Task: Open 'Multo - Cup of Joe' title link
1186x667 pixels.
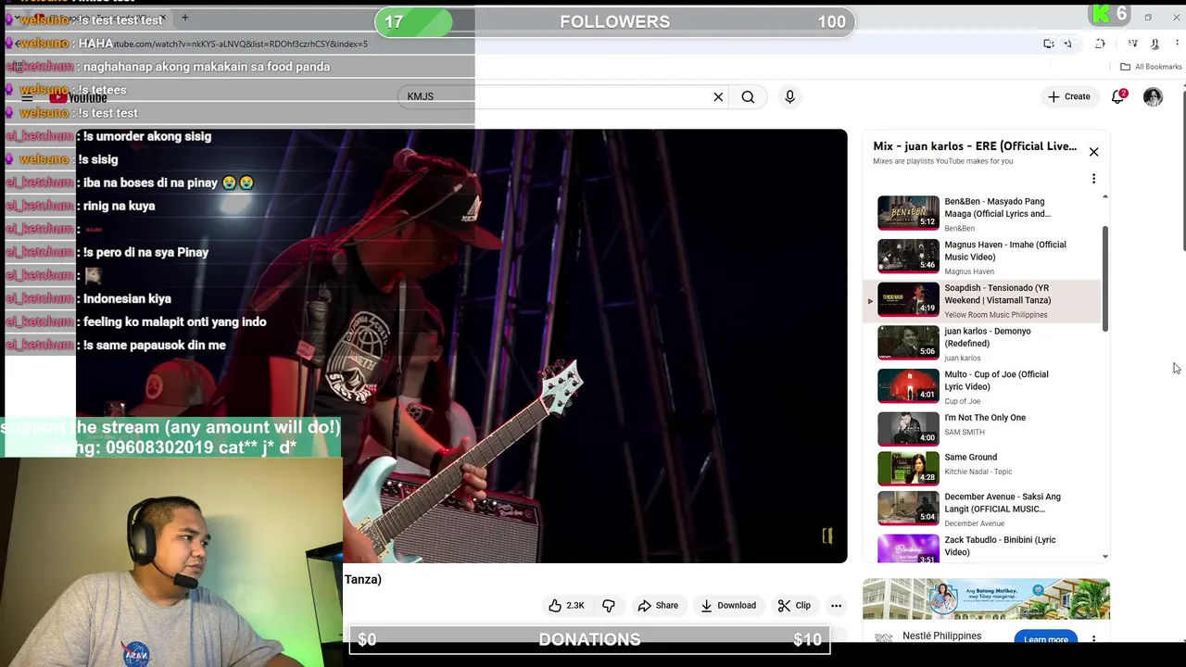Action: point(996,381)
